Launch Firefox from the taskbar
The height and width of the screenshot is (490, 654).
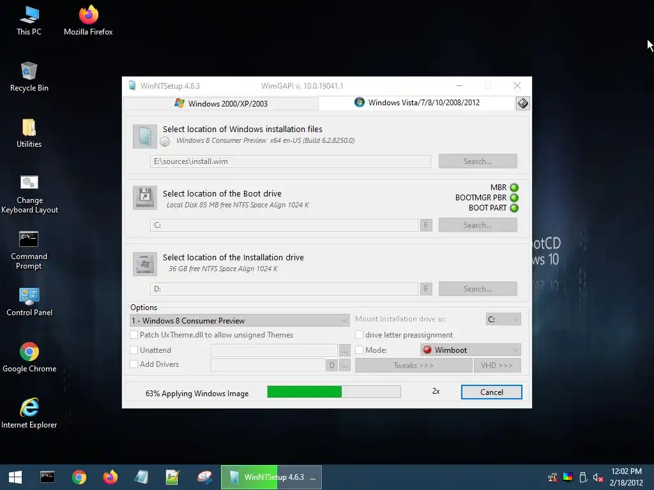[x=110, y=477]
